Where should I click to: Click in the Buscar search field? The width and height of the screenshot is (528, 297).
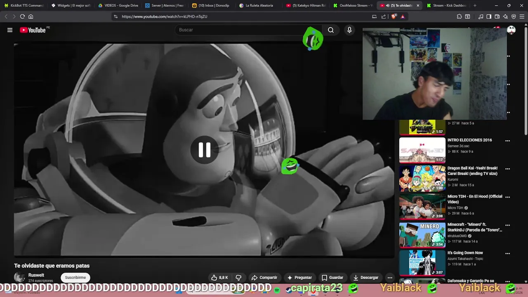coord(247,30)
